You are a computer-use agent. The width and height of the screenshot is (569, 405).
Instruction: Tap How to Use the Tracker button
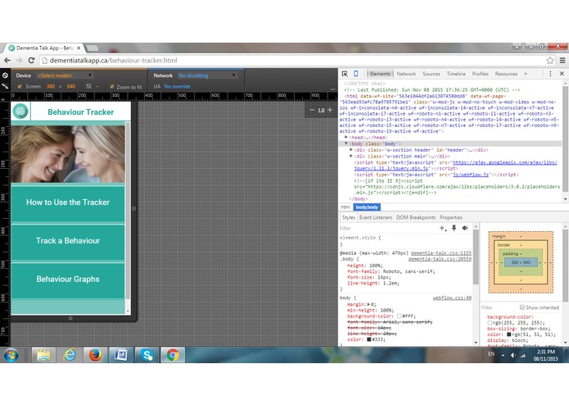(68, 203)
